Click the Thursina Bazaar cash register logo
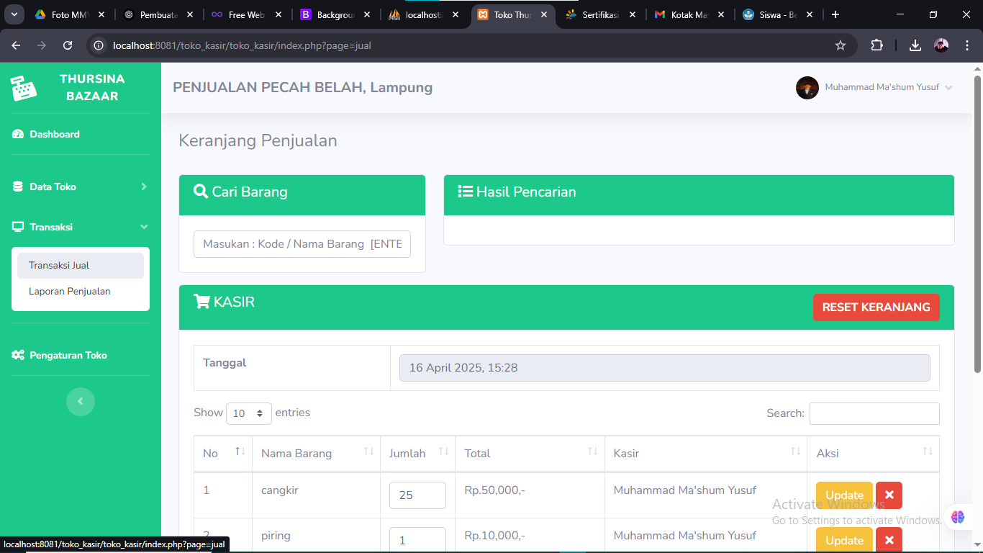This screenshot has width=983, height=553. point(24,88)
